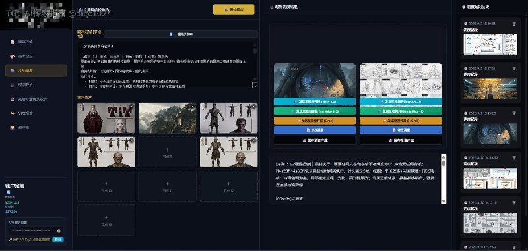This screenshot has height=251, width=528.
Task: Send cave image to video via WAN 2.2
Action: pyautogui.click(x=315, y=101)
